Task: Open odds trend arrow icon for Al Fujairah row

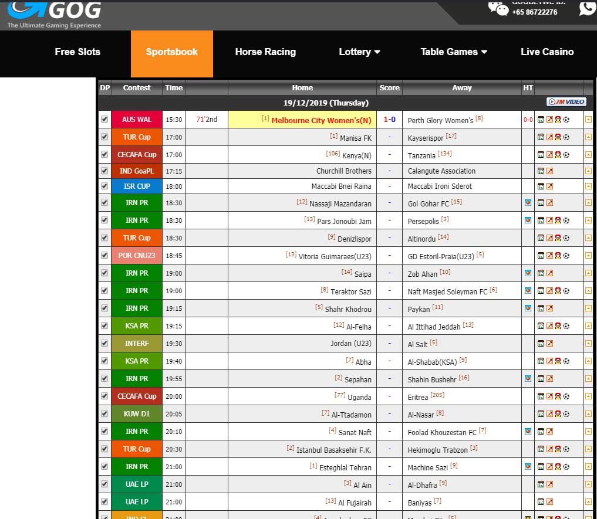Action: (549, 501)
